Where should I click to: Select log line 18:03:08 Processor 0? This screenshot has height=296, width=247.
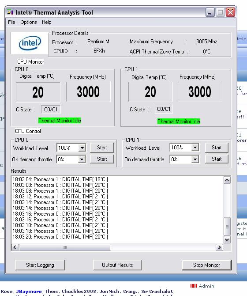(x=60, y=185)
